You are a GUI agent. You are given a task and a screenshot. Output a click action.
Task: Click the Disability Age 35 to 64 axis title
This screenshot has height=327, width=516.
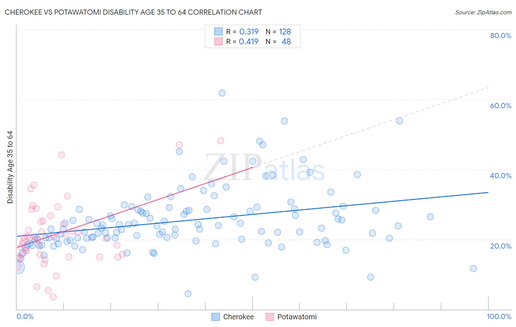(10, 167)
